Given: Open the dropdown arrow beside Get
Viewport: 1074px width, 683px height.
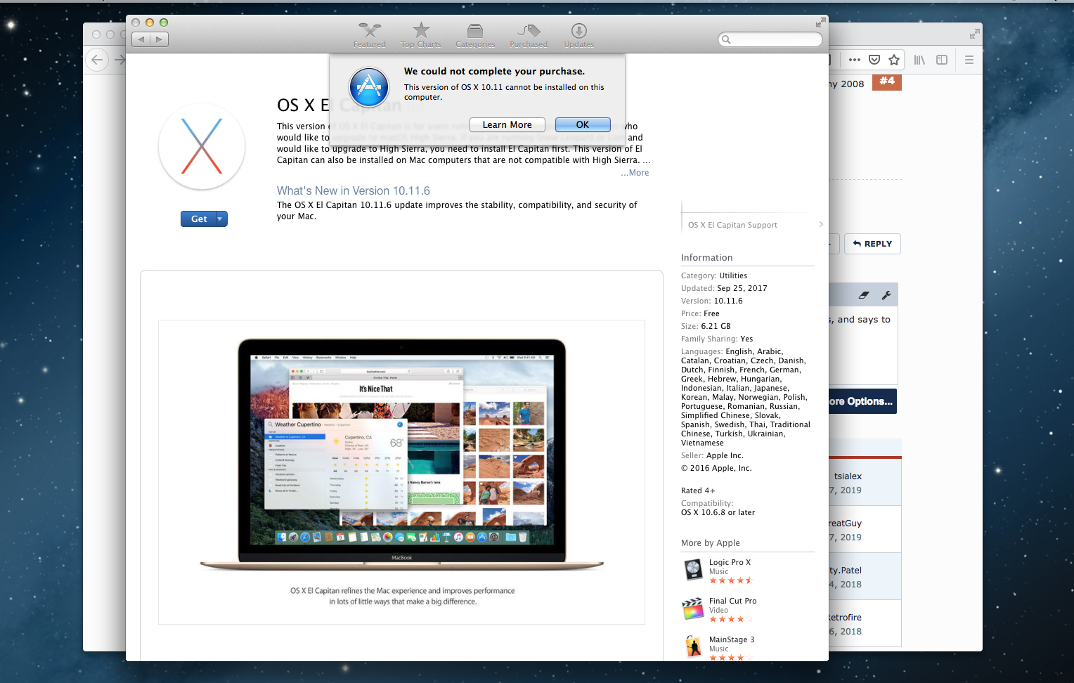Looking at the screenshot, I should [x=221, y=219].
